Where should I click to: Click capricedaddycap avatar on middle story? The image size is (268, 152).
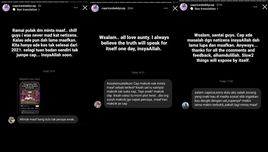point(95,8)
